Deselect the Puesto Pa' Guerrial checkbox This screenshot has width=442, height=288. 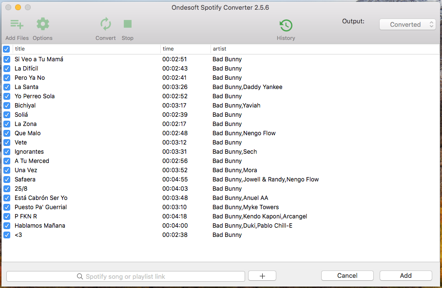[7, 207]
